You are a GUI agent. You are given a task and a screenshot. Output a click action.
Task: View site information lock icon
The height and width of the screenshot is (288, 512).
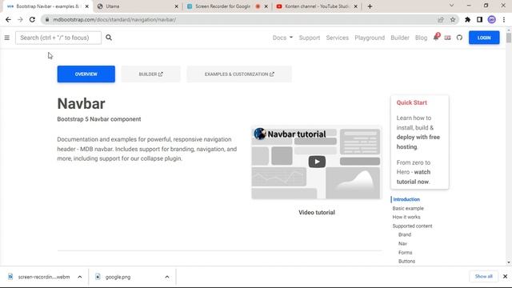[x=47, y=19]
